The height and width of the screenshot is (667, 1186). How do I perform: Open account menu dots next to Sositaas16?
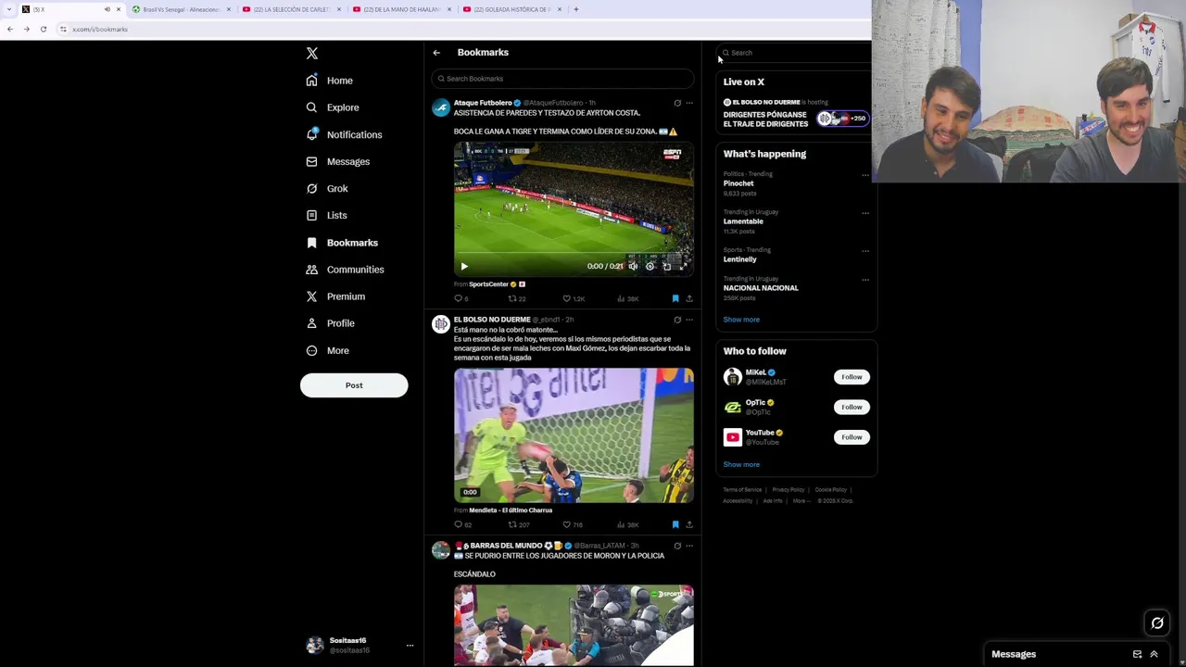(410, 646)
